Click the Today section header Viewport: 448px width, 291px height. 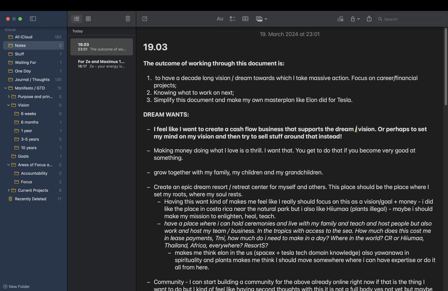tap(78, 31)
